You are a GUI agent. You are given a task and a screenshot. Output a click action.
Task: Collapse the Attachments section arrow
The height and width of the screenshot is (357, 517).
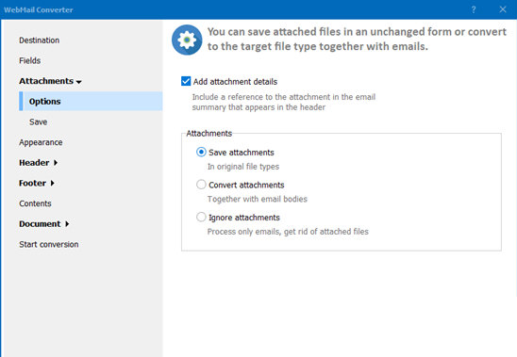coord(79,82)
